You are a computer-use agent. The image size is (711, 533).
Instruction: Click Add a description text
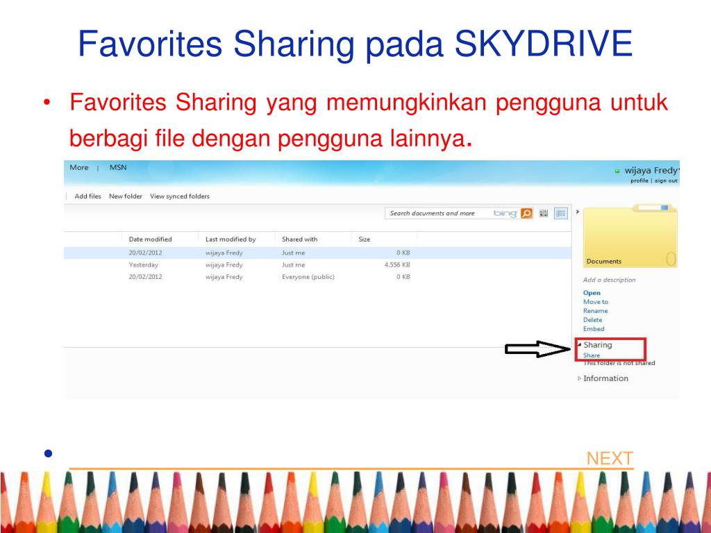610,280
